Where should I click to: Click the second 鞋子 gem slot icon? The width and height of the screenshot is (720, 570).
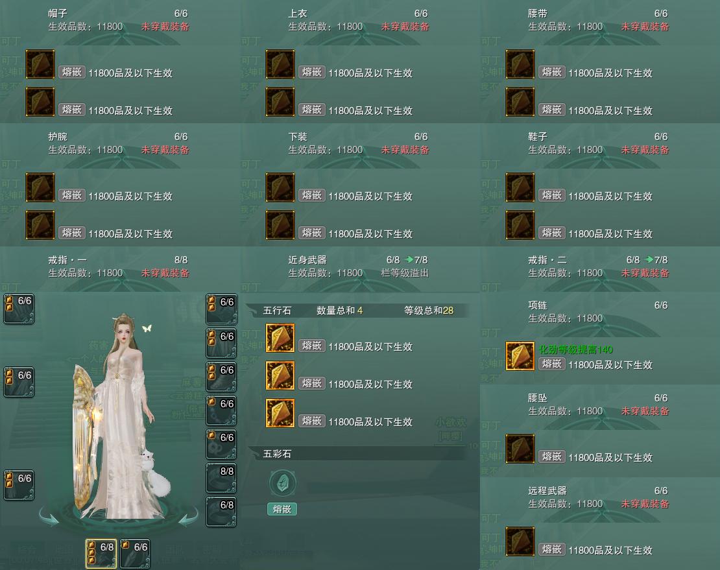[520, 225]
